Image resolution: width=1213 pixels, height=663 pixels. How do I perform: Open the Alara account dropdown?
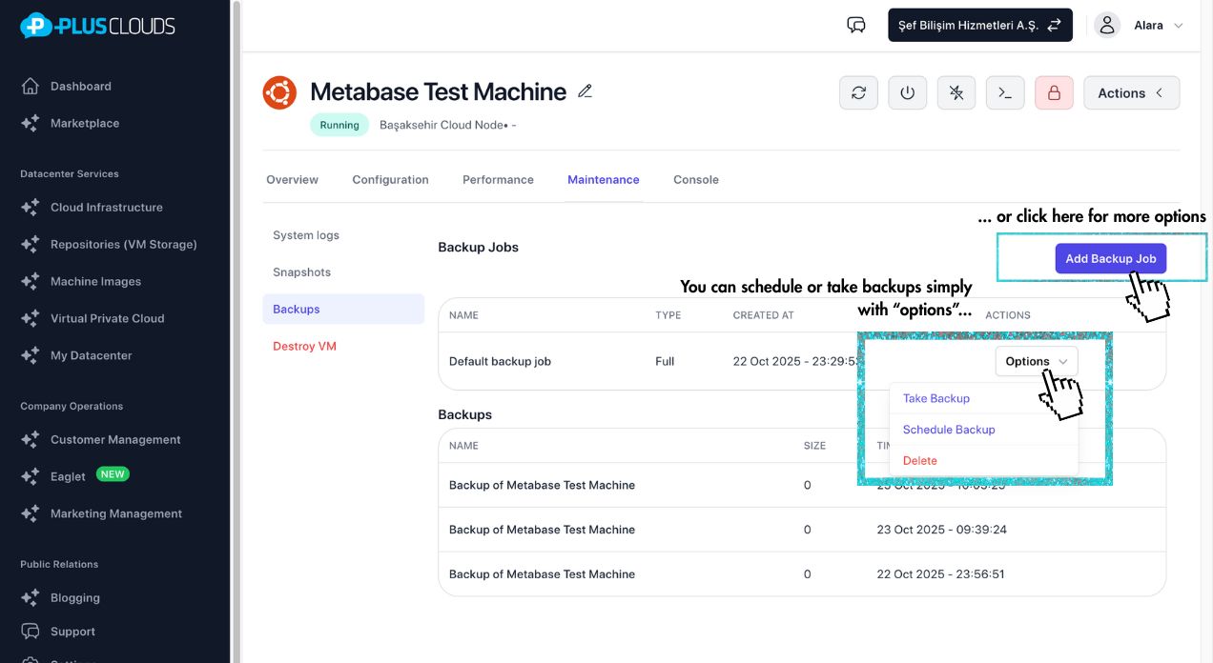click(x=1156, y=25)
